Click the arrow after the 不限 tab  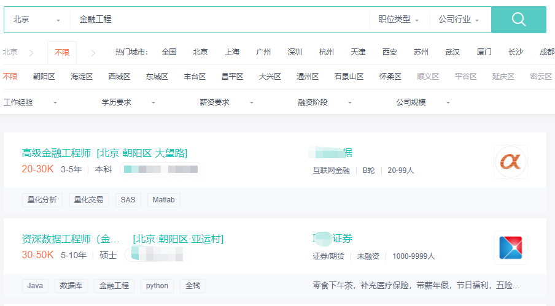click(x=93, y=53)
